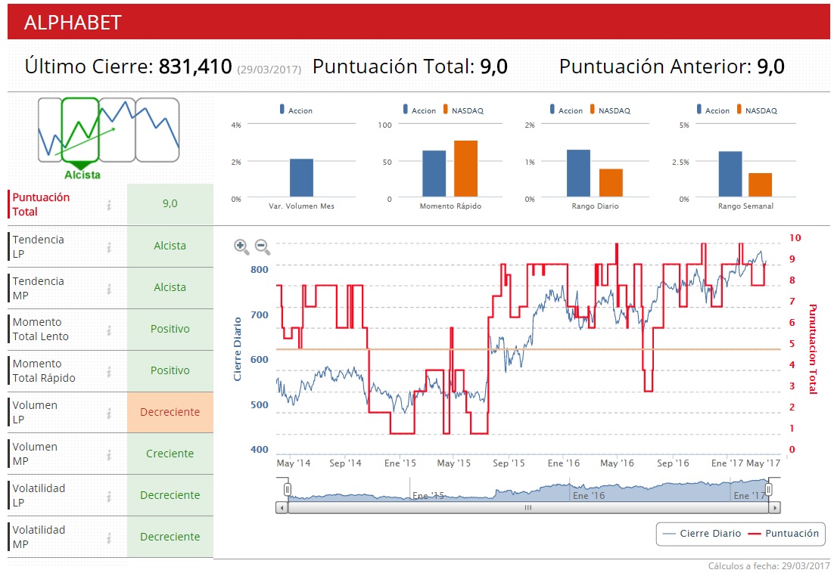The image size is (834, 573).
Task: Click the right navigator range handle
Action: (769, 489)
